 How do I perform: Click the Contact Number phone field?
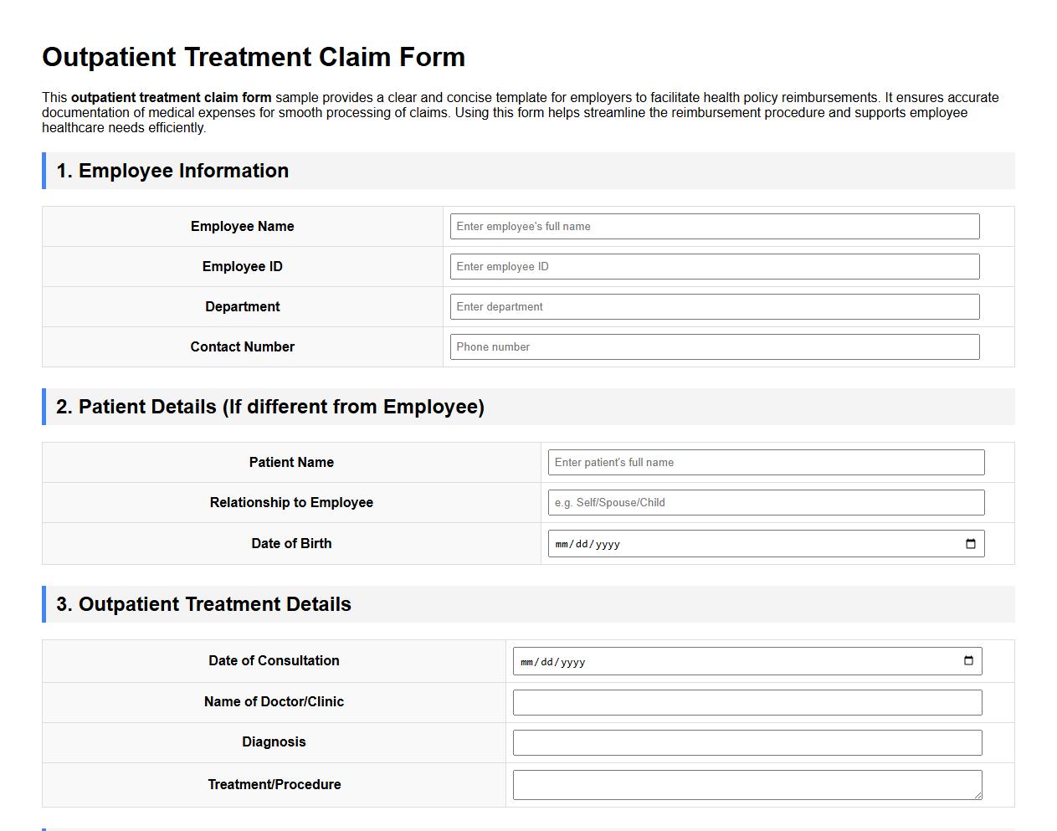coord(714,346)
